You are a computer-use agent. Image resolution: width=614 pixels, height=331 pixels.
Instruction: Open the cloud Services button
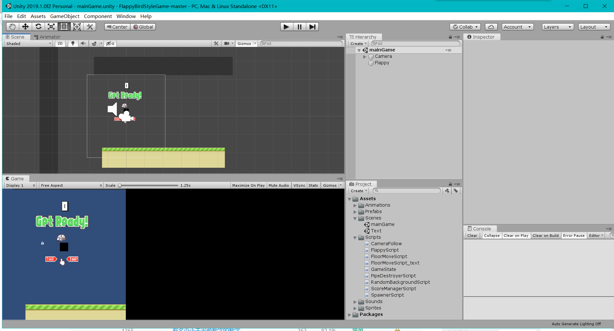tap(491, 27)
